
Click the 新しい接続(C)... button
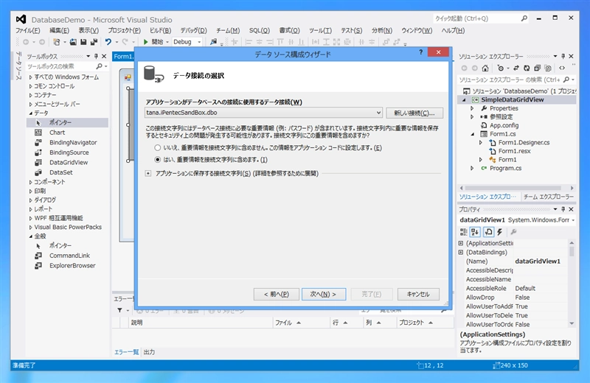tap(414, 113)
